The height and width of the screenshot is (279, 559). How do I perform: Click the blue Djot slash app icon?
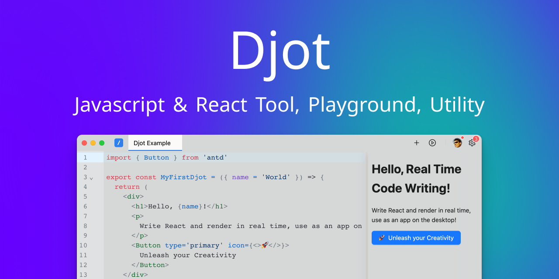click(x=119, y=143)
